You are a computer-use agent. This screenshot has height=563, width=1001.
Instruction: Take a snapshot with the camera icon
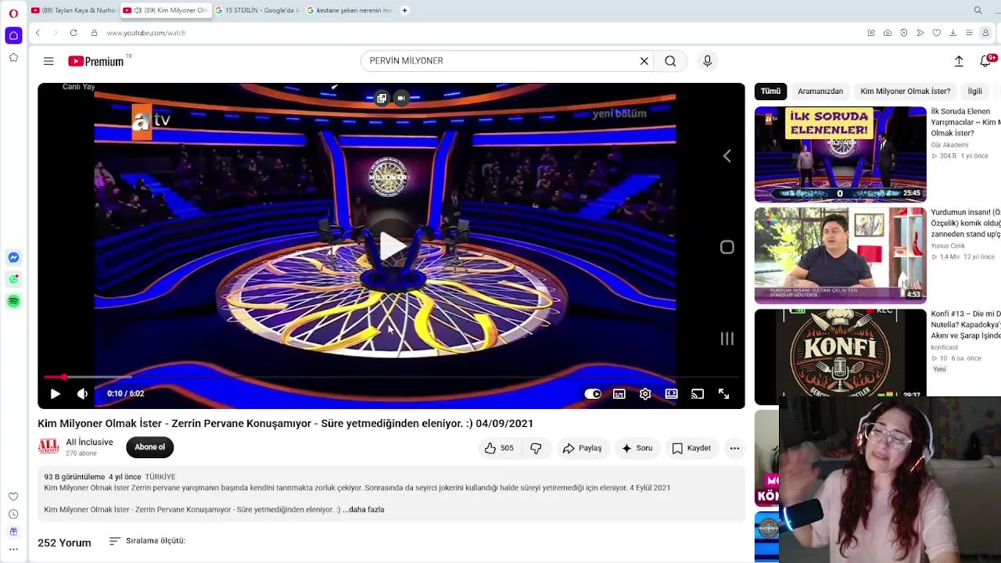[888, 33]
